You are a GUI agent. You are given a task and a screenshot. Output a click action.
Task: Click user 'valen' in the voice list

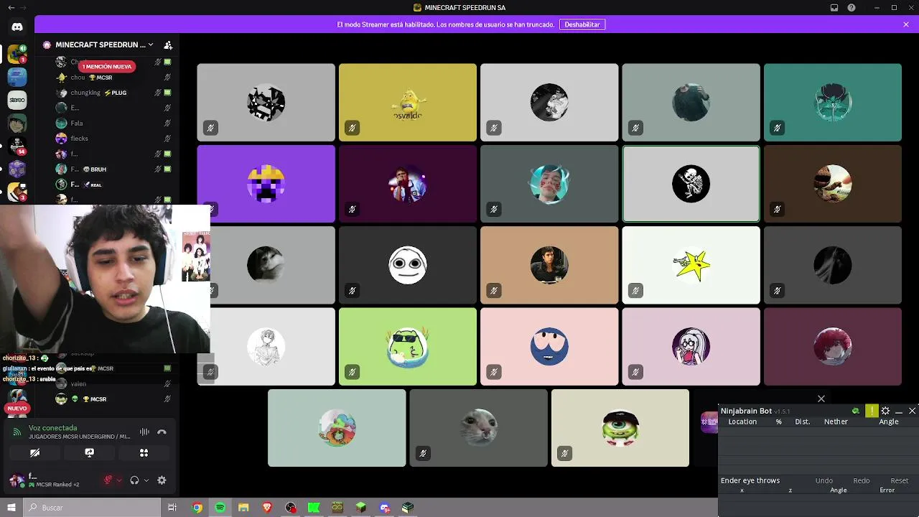tap(113, 383)
